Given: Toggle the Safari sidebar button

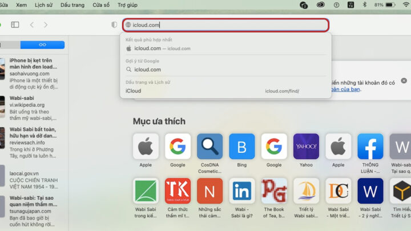Looking at the screenshot, I should tap(15, 25).
